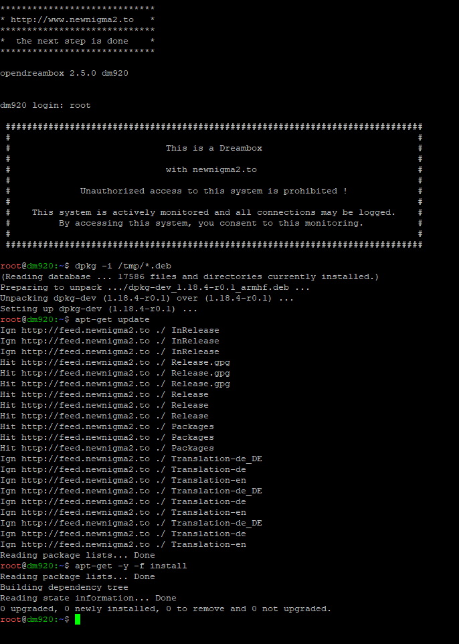
Task: Click the '0 upgraded, 0 newly installed' summary line
Action: pos(165,609)
